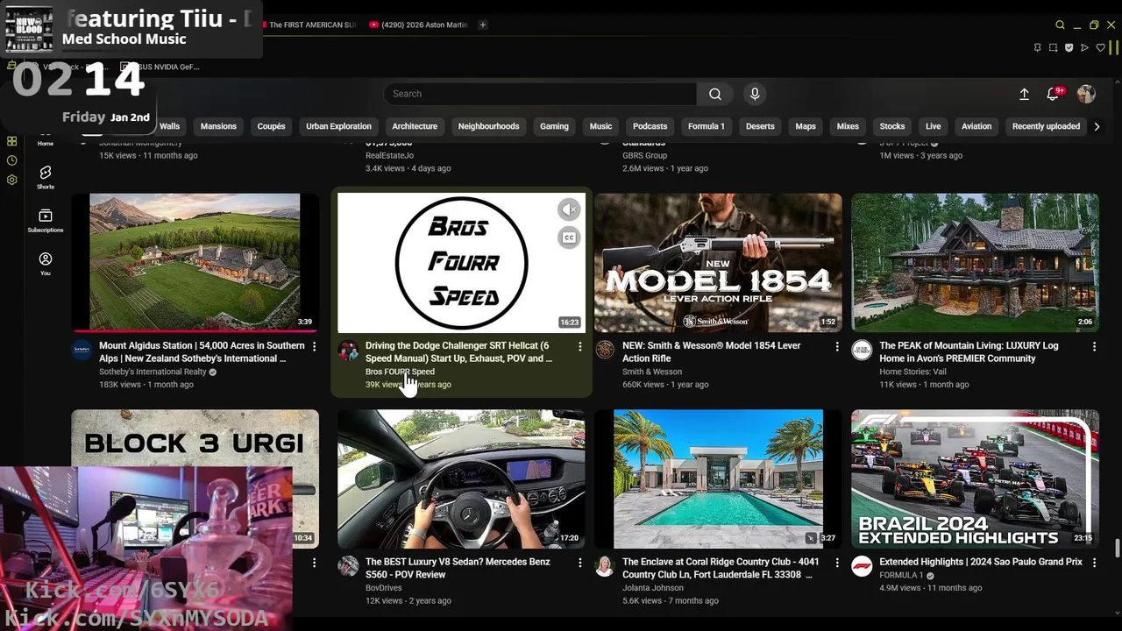Click the browser shield privacy icon
This screenshot has height=631, width=1122.
tap(1069, 47)
